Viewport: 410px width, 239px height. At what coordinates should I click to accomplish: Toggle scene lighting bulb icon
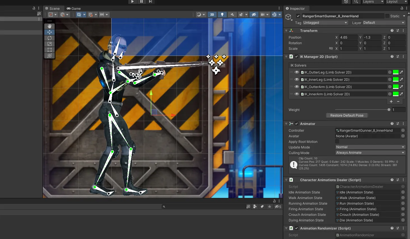(x=222, y=15)
